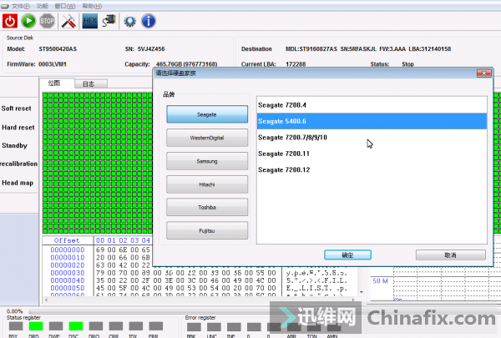Open the 功能 menu
This screenshot has width=501, height=338.
coord(43,6)
